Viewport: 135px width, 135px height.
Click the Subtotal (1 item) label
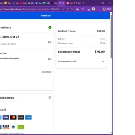point(67,31)
